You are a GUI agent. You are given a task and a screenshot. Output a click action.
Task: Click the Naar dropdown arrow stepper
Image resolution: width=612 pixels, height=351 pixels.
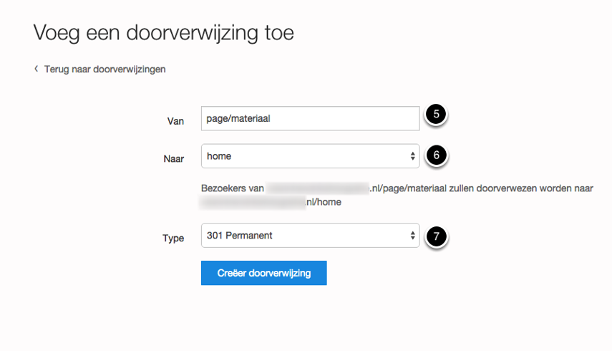[x=412, y=156]
